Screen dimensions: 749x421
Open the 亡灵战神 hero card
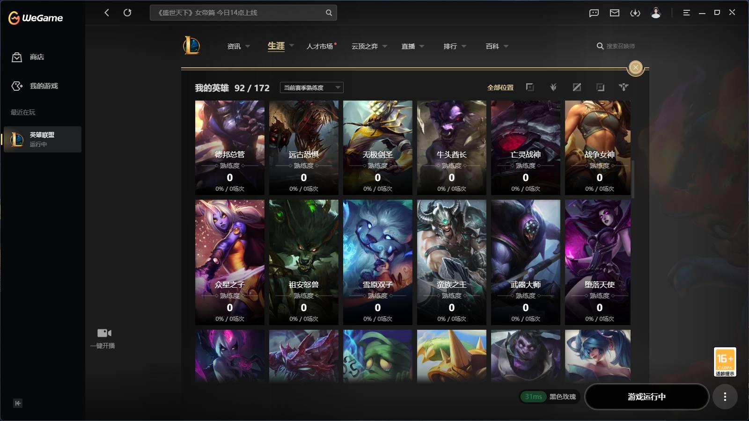(x=526, y=148)
